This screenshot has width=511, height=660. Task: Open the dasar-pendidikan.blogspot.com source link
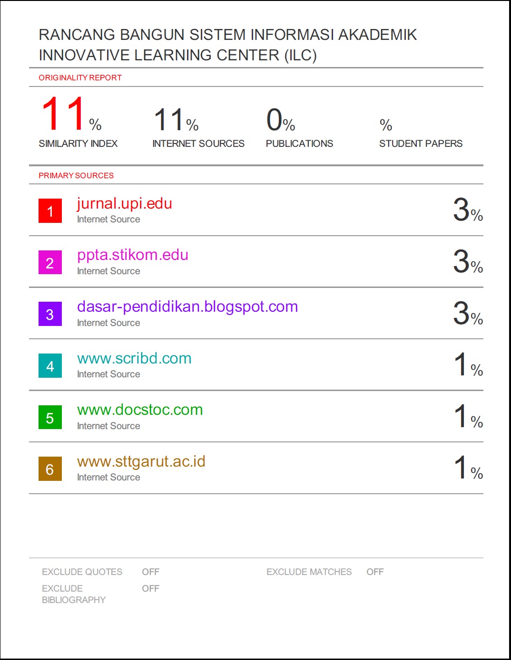point(187,306)
